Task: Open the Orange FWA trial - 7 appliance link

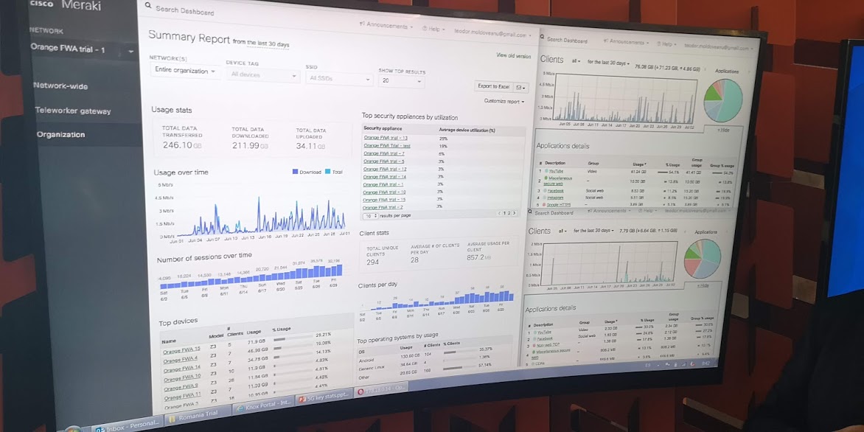Action: (x=384, y=153)
